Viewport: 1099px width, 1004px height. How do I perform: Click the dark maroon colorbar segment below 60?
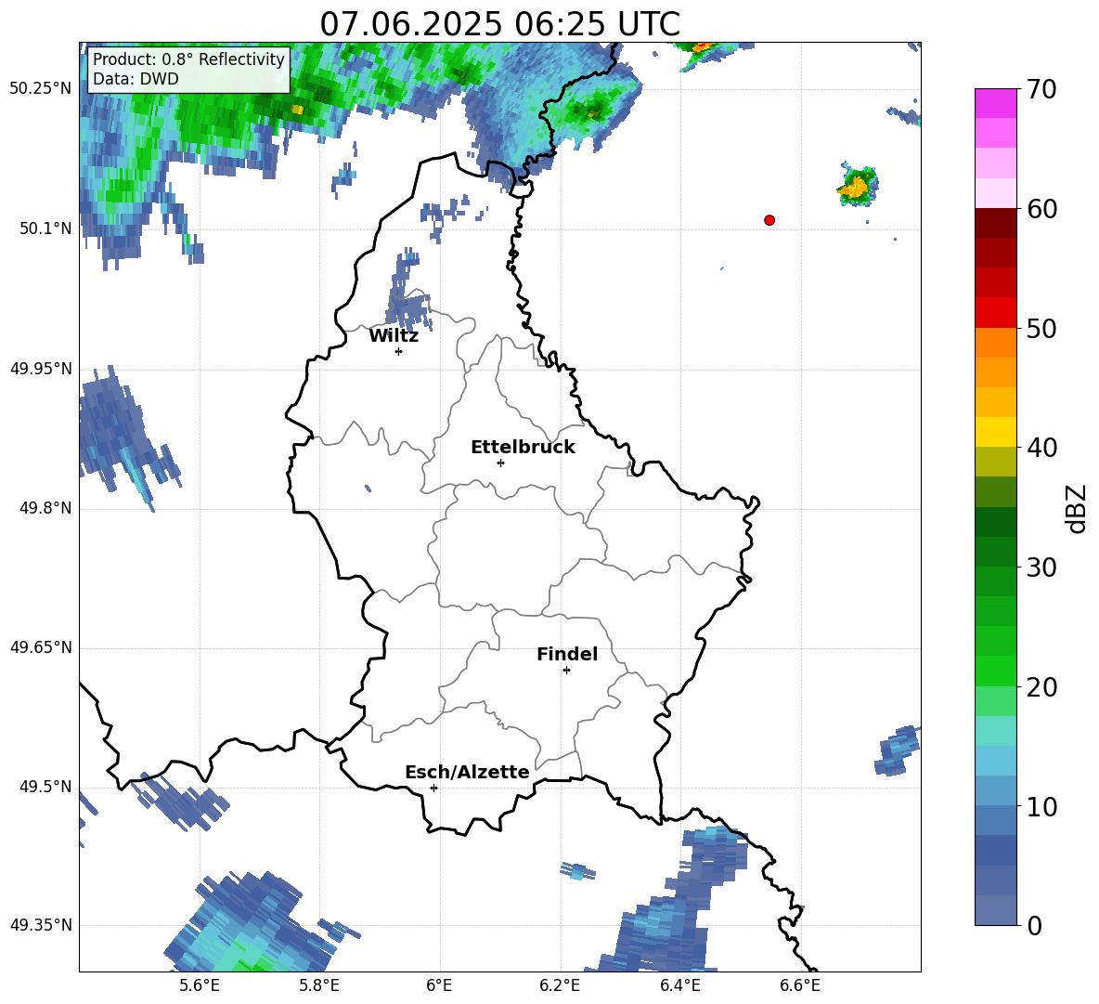pos(995,223)
